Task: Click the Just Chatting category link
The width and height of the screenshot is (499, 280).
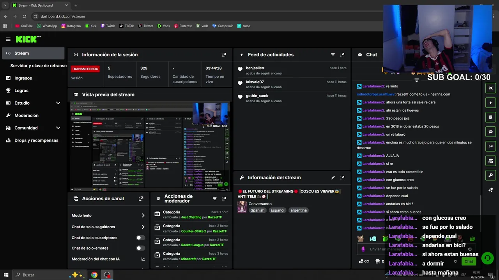Action: pyautogui.click(x=191, y=217)
